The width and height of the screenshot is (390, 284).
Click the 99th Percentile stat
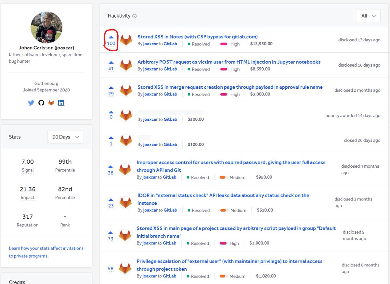pyautogui.click(x=65, y=162)
